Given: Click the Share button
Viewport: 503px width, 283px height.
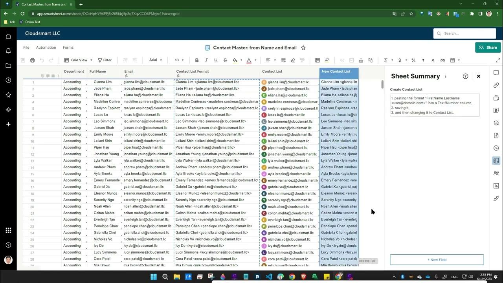Looking at the screenshot, I should pyautogui.click(x=488, y=47).
